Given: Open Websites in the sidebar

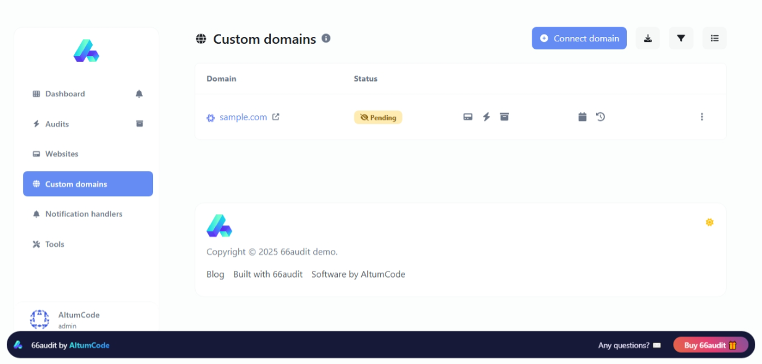Looking at the screenshot, I should 62,154.
